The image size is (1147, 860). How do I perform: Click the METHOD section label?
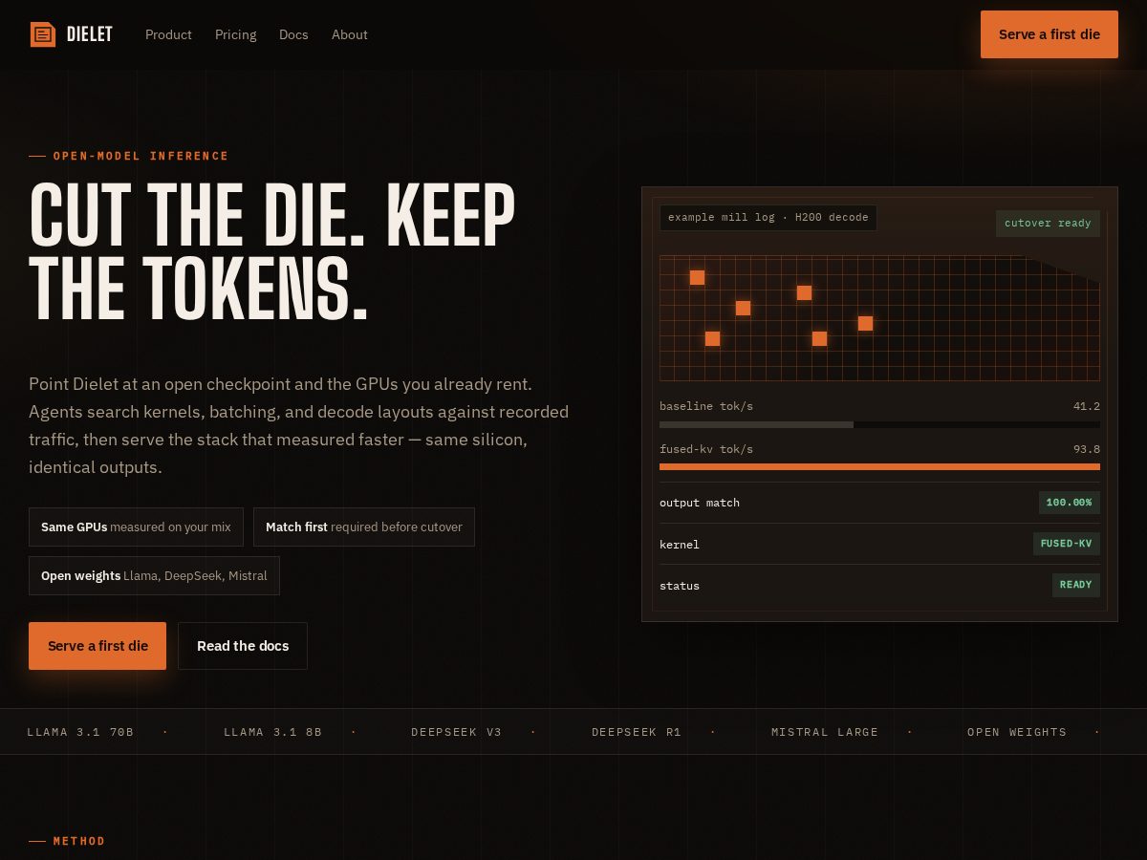click(x=79, y=841)
